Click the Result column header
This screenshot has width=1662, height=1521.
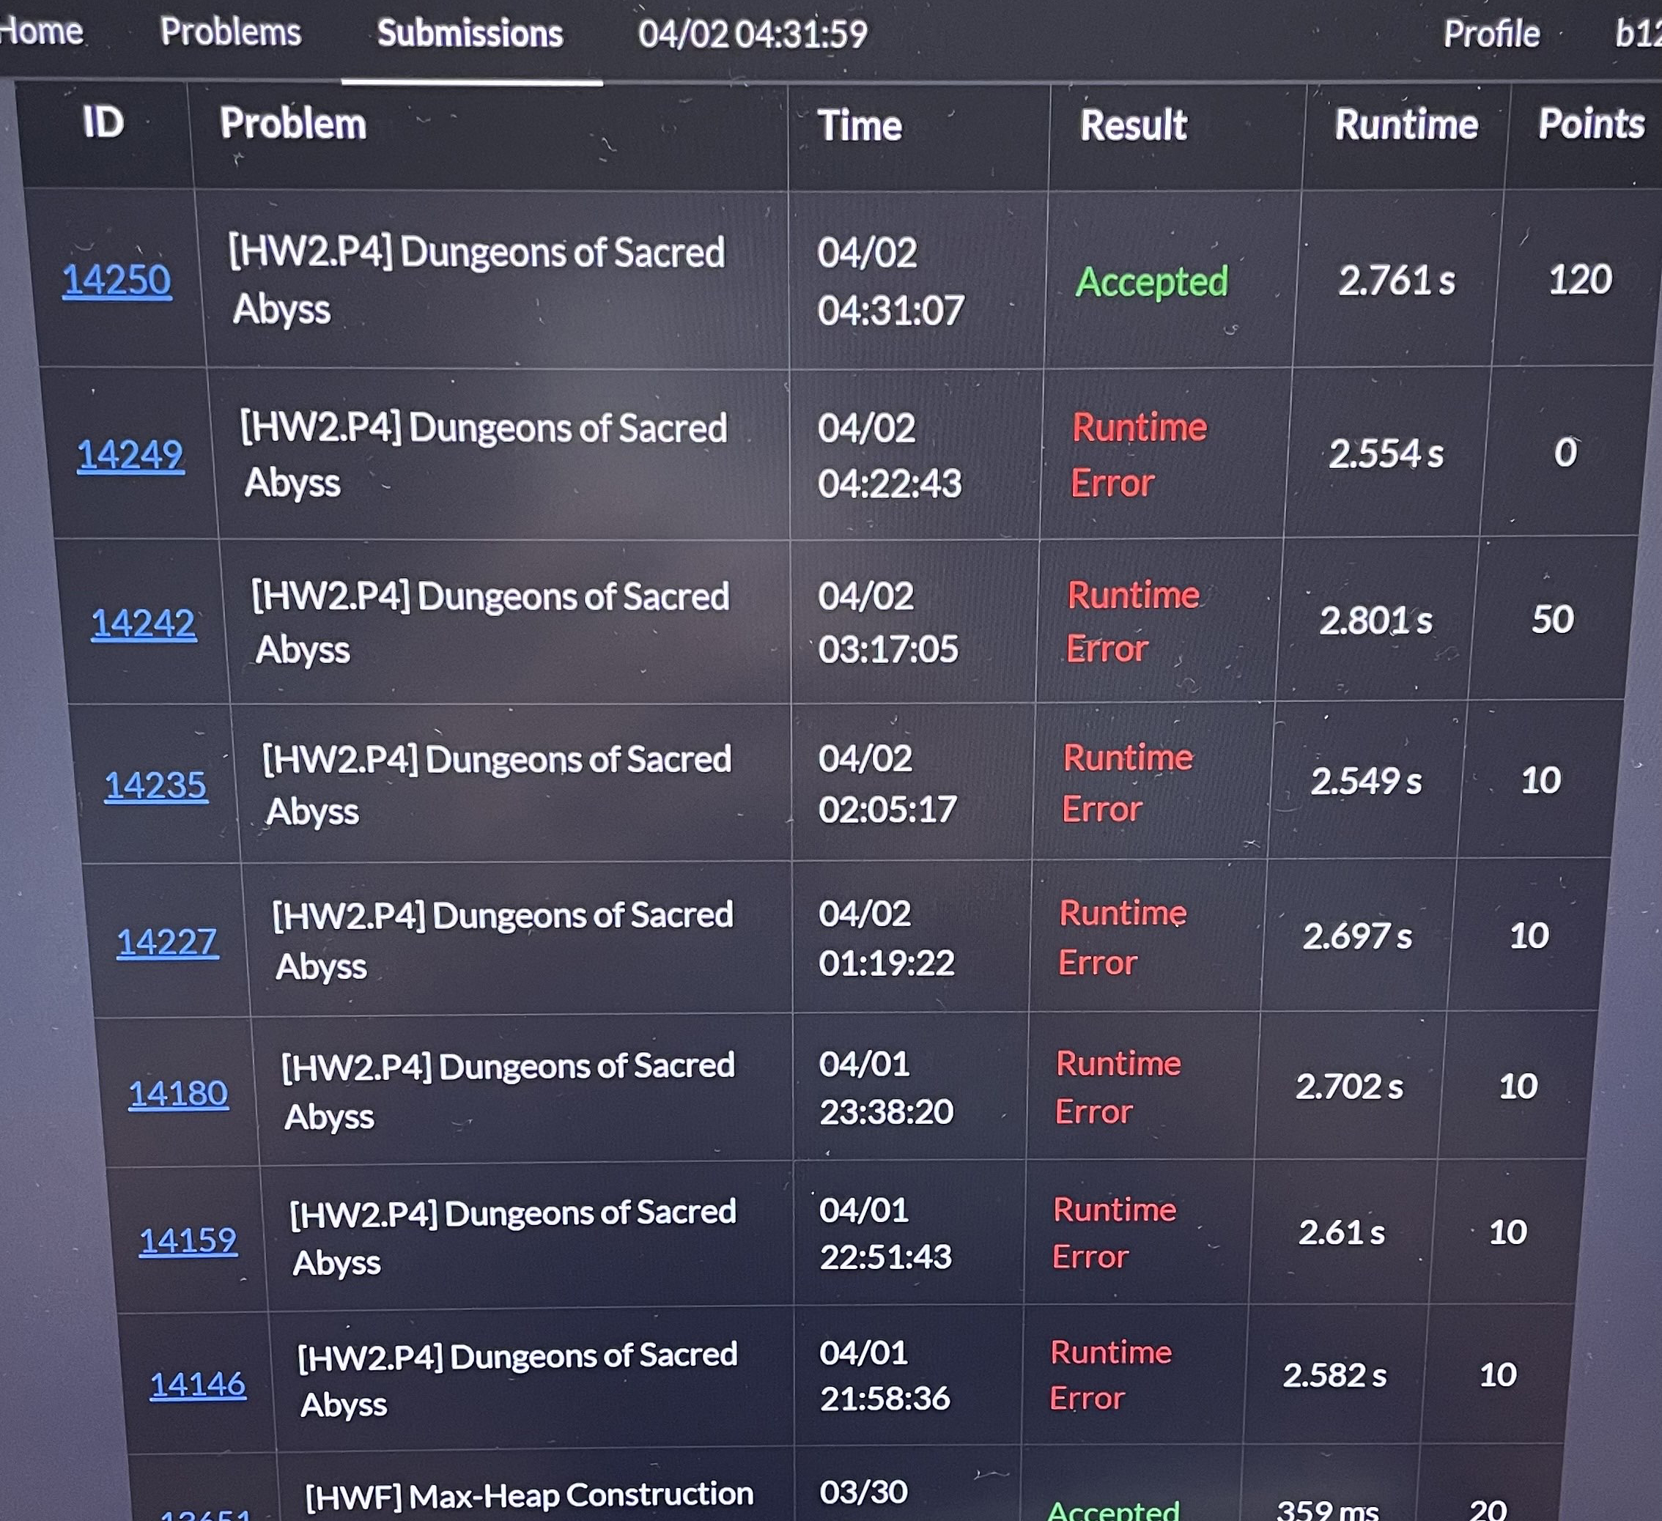(x=1134, y=126)
